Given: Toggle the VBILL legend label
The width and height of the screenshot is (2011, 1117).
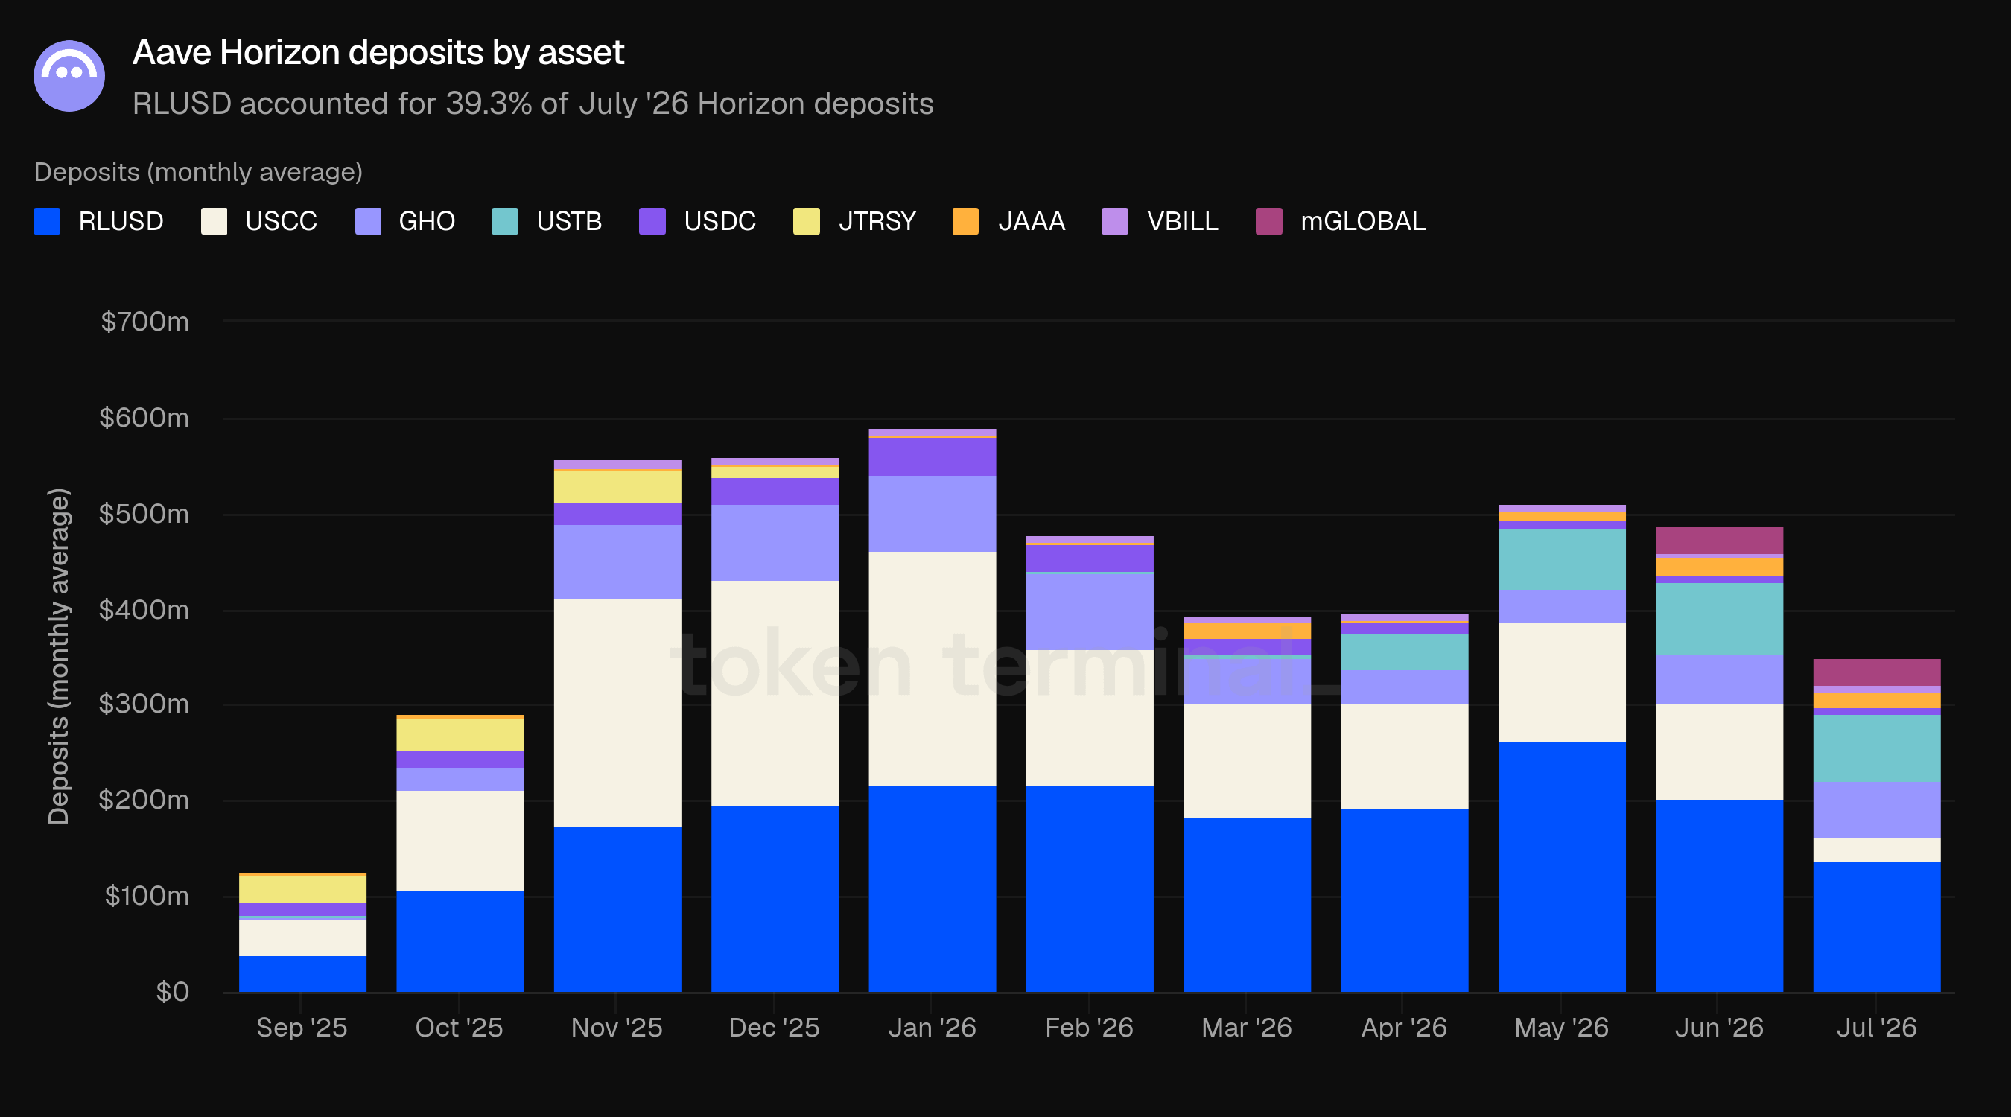Looking at the screenshot, I should [1183, 221].
